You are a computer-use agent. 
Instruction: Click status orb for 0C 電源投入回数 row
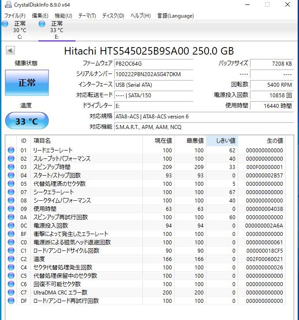click(11, 225)
